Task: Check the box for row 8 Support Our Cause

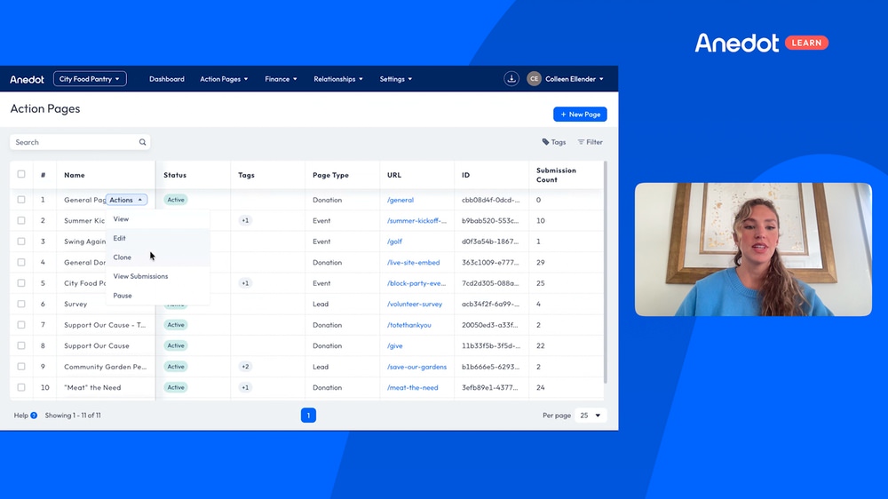Action: tap(21, 345)
